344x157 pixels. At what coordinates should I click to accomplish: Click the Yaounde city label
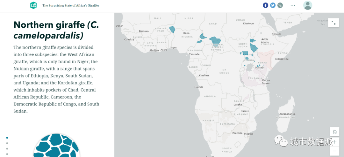[194, 54]
